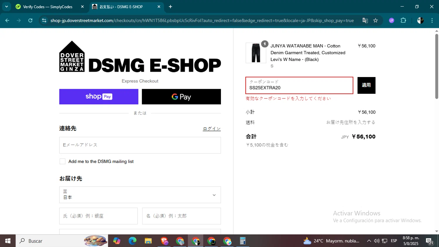Viewport: 439px width, 247px height.
Task: Open Copilot from the taskbar
Action: 117,241
